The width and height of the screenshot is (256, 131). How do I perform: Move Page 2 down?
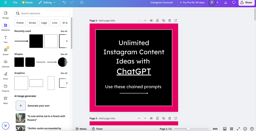(x=145, y=118)
